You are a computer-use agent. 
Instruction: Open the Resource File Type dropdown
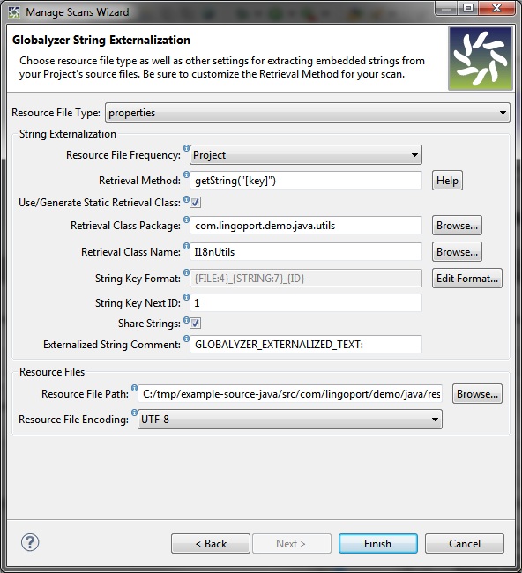[308, 113]
